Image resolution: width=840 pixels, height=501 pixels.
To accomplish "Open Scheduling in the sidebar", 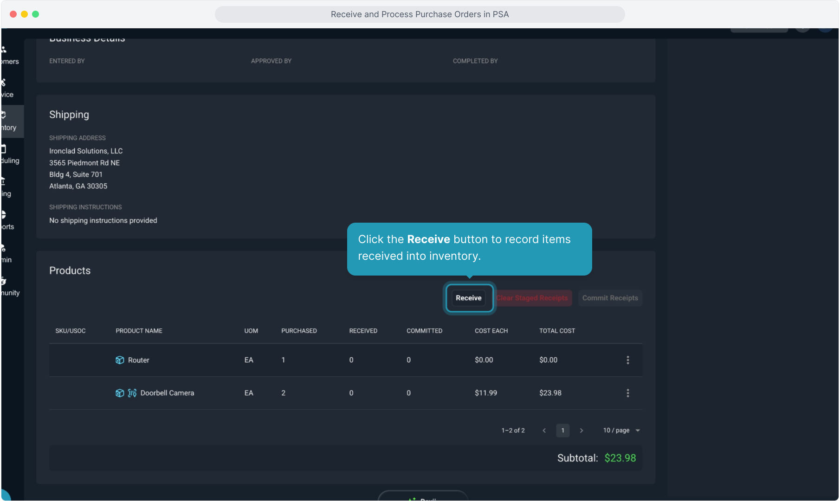I will [x=9, y=154].
